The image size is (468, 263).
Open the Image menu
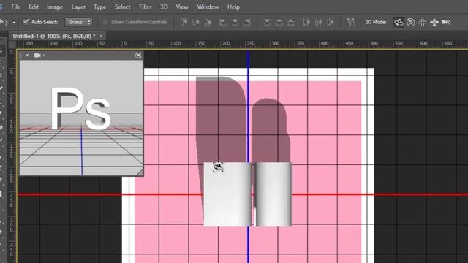pyautogui.click(x=55, y=7)
